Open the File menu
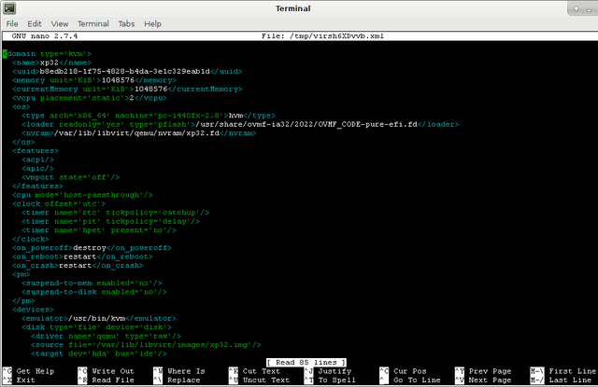598x387 pixels. click(12, 23)
